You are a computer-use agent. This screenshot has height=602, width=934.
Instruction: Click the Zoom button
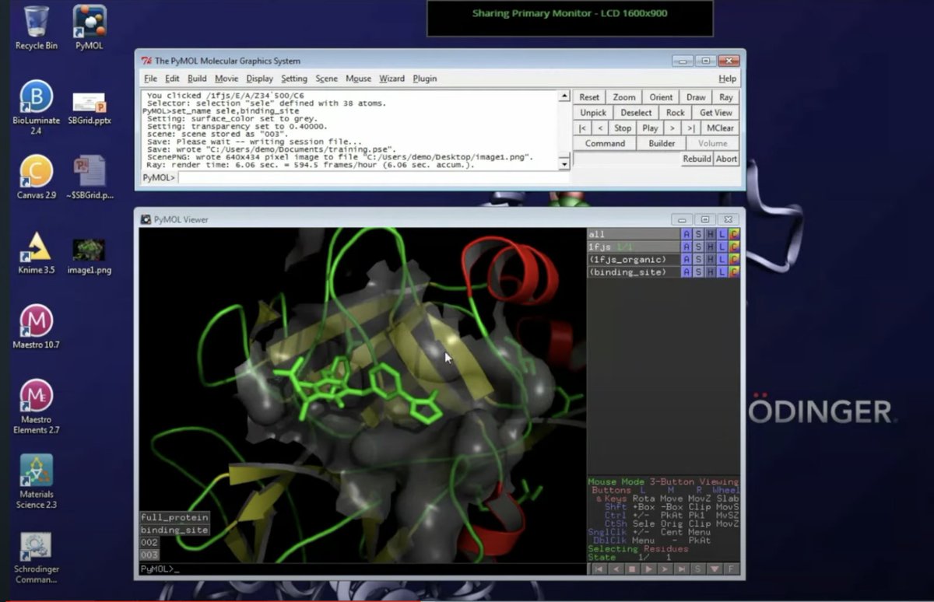pyautogui.click(x=624, y=97)
